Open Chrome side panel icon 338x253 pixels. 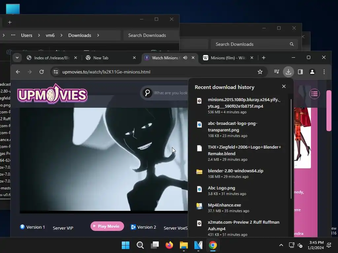point(300,71)
